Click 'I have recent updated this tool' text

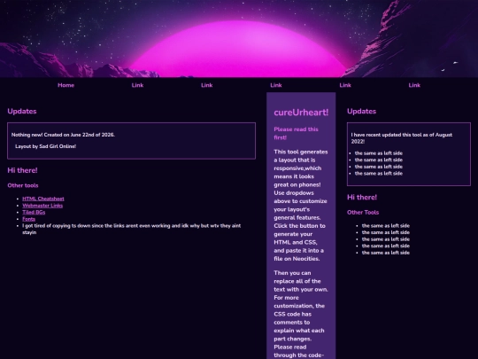coord(402,138)
